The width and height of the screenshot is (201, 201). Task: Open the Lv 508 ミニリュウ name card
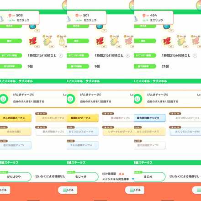19,18
